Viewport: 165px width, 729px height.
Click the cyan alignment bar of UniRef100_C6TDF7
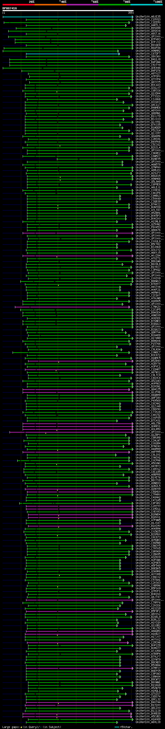73,54
